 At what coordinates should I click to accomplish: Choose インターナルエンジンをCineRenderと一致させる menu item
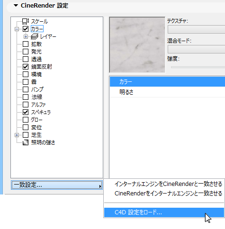tap(168, 184)
